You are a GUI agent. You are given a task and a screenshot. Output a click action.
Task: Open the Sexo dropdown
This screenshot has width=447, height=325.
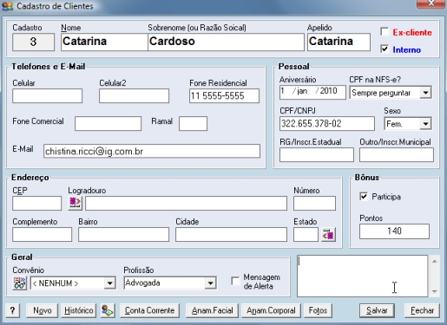click(425, 124)
